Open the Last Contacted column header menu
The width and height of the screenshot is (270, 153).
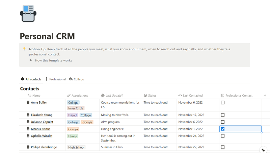(x=193, y=96)
